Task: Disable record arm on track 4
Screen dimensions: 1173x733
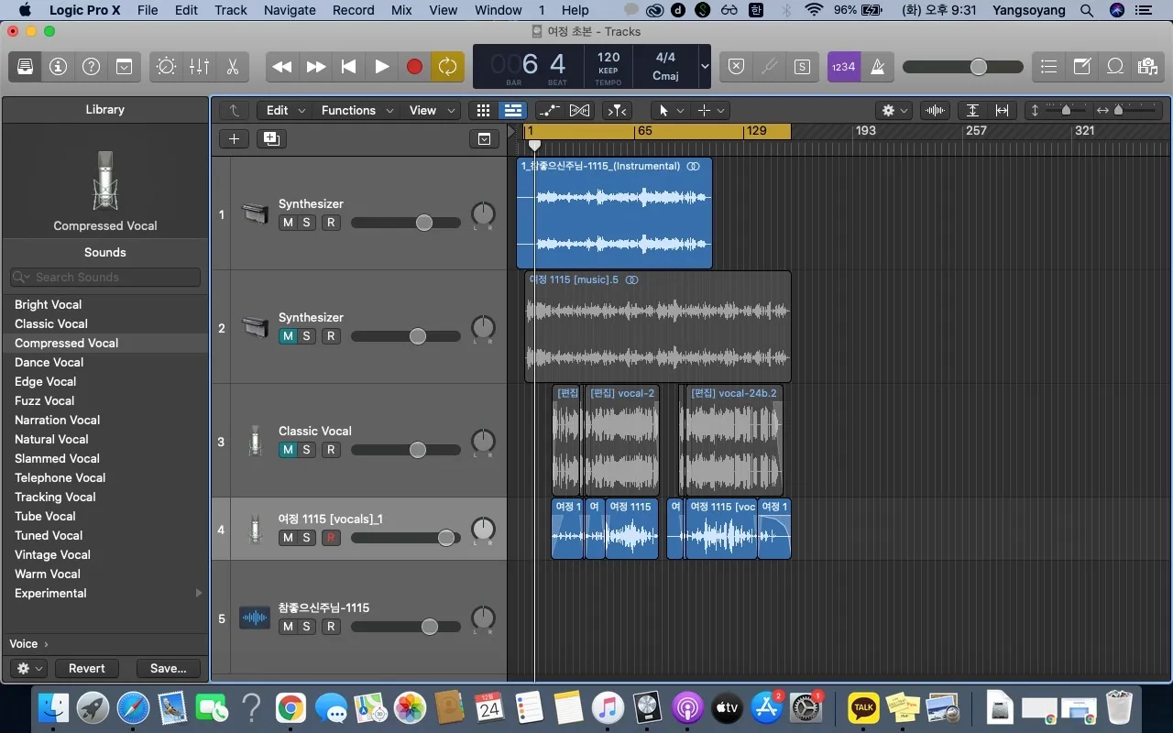Action: click(331, 538)
